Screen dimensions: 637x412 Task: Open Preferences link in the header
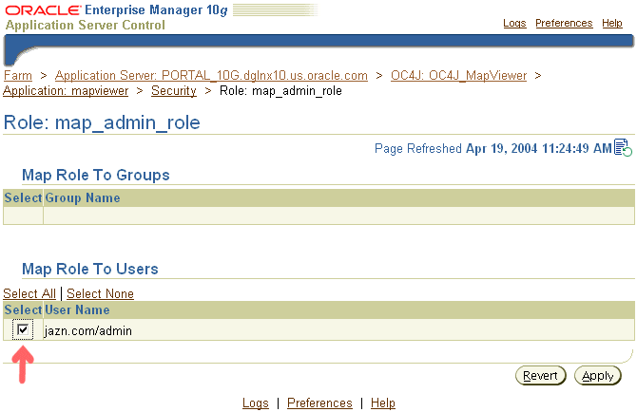click(x=564, y=23)
